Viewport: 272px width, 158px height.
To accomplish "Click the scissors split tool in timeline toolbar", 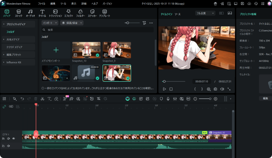I will 42,99.
